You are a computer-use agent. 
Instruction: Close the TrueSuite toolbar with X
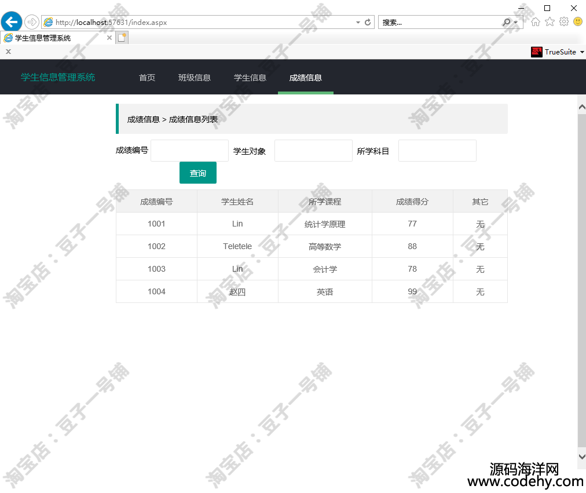click(x=8, y=52)
